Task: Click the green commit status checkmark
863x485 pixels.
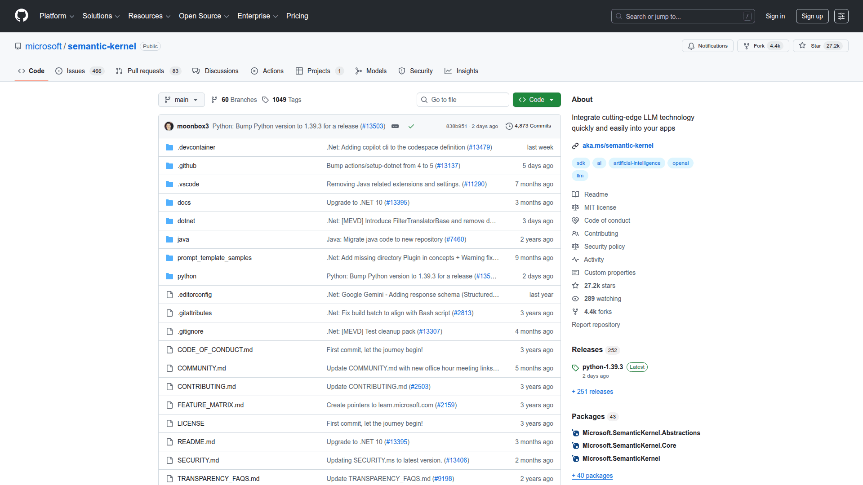Action: coord(411,126)
